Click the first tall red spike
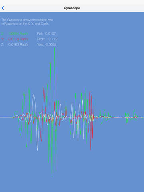This screenshot has width=144, height=192. (x=44, y=88)
